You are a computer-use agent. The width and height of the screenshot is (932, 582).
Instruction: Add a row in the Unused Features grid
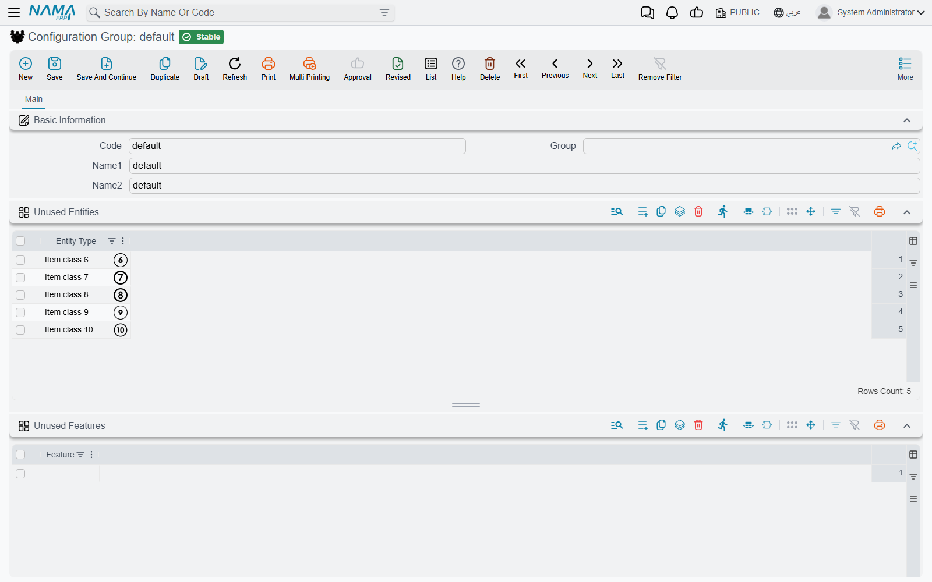tap(642, 425)
